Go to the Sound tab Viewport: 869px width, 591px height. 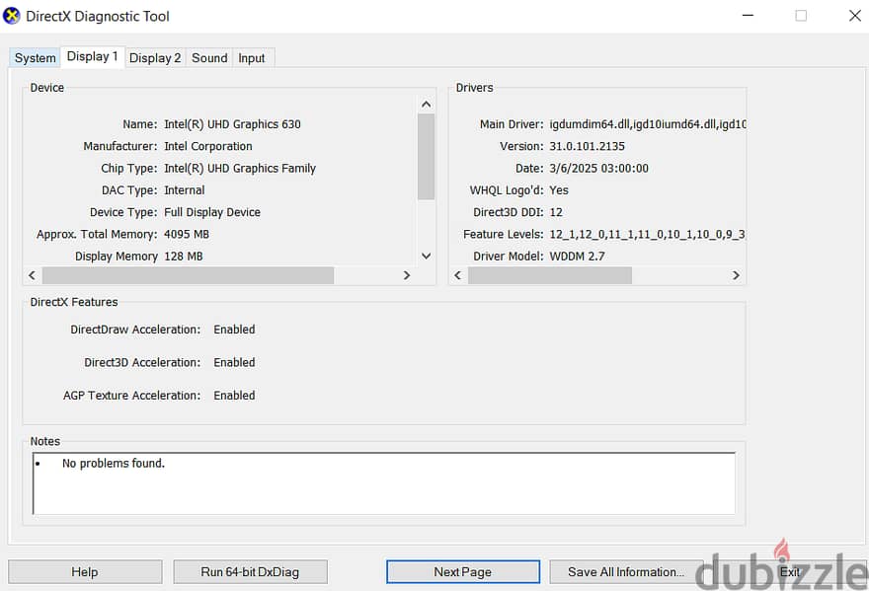(209, 57)
